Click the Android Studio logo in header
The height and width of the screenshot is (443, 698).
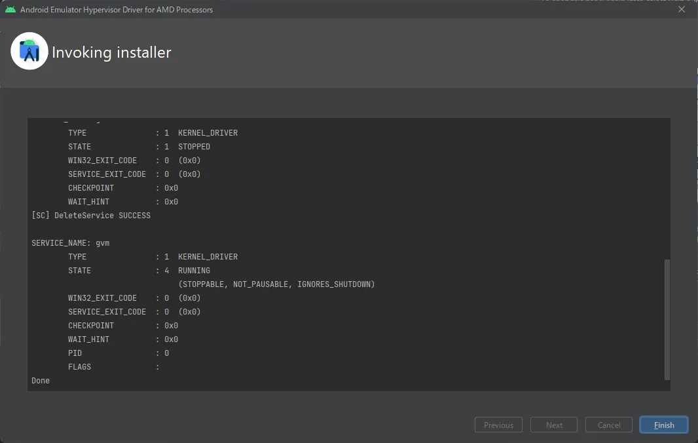point(29,51)
